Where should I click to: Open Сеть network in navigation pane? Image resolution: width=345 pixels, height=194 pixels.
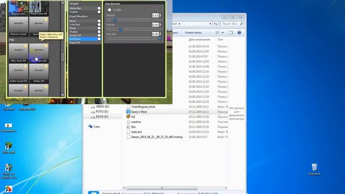pos(94,127)
